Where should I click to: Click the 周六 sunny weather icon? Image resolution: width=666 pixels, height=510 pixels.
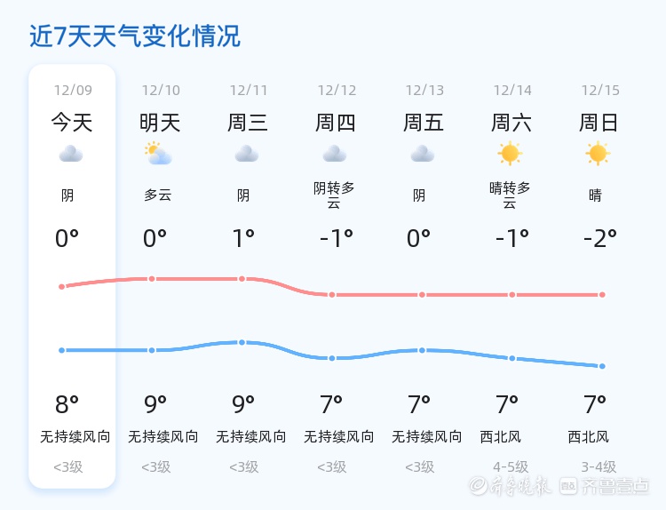point(510,154)
